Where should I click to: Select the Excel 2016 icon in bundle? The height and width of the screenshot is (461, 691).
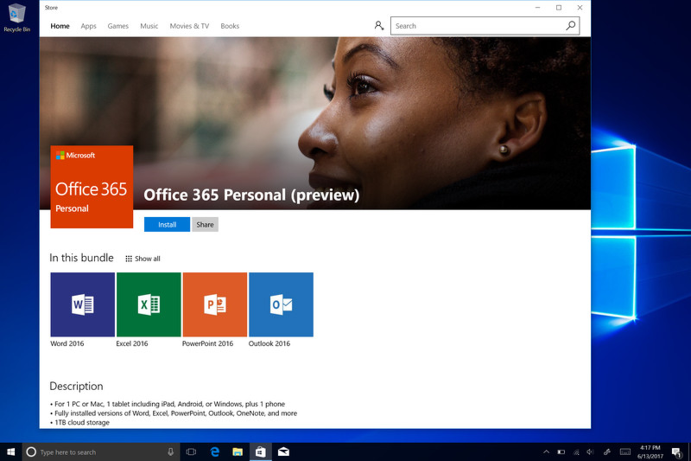tap(148, 304)
